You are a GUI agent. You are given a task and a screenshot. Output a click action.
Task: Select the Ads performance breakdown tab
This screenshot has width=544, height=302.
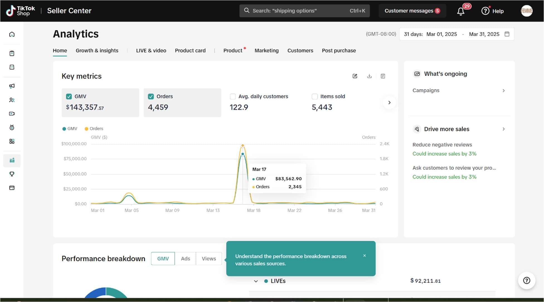click(185, 259)
